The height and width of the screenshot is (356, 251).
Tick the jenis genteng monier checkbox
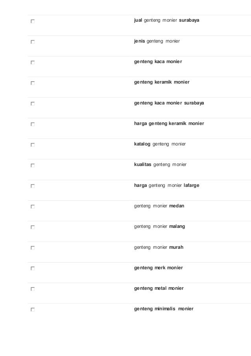(33, 42)
